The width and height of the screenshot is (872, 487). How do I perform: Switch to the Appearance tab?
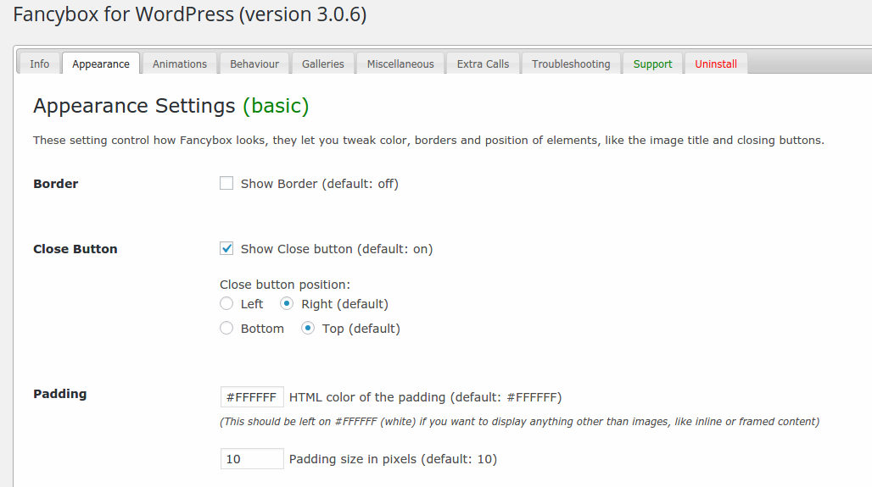101,64
